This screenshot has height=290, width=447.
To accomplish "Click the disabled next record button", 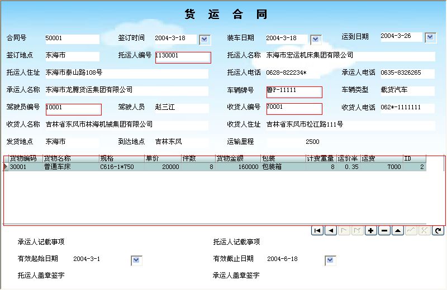I will pos(344,230).
